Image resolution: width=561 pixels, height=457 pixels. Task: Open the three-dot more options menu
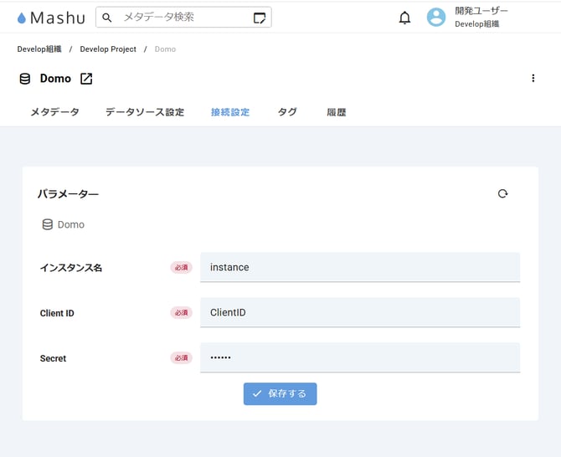[533, 79]
